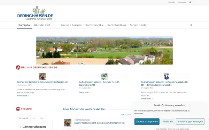Click the calendar icon beside Termine
Screen dimensions: 209x130
coord(18,109)
